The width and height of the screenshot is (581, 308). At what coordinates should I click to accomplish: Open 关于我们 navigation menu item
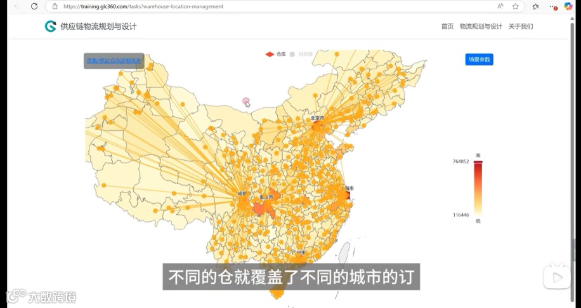tap(521, 26)
